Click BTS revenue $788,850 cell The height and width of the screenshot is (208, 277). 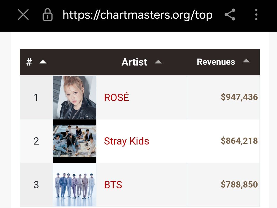[x=223, y=185]
